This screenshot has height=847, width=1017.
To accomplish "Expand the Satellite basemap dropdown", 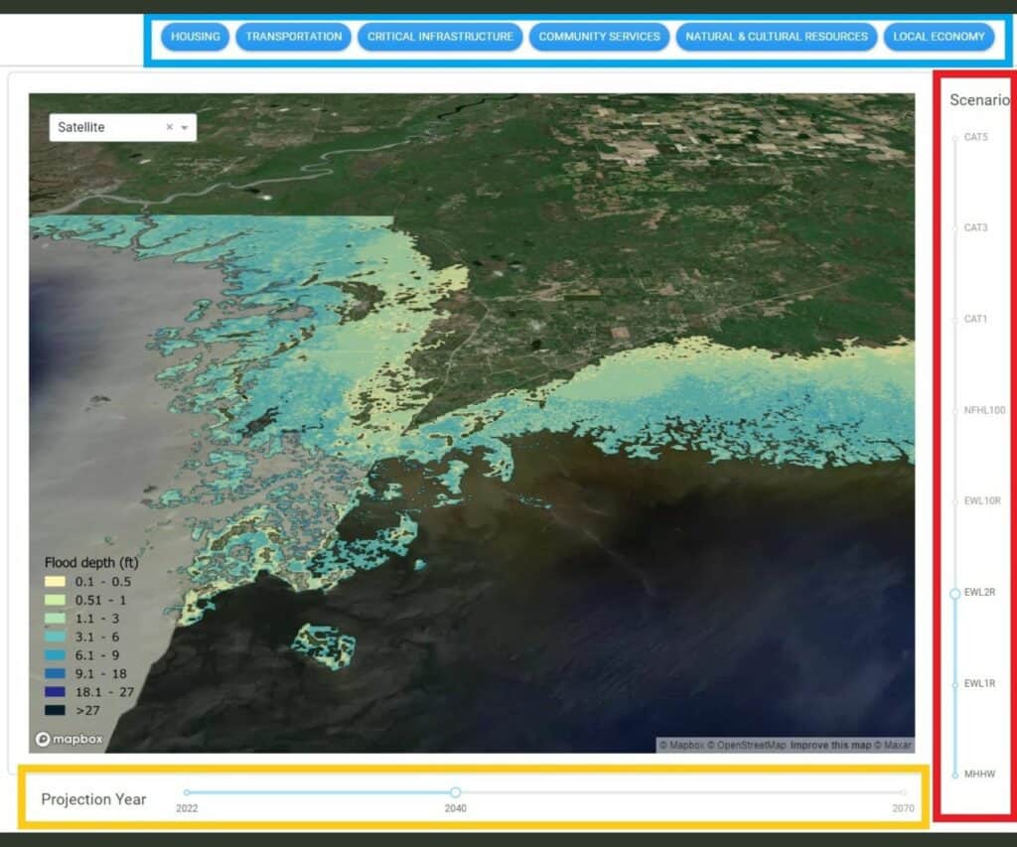I will click(x=185, y=127).
